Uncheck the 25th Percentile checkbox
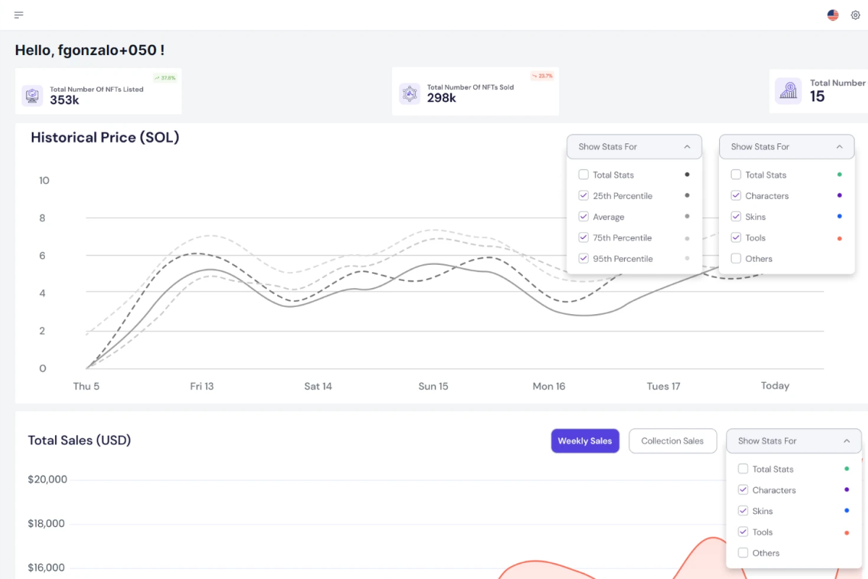 tap(583, 195)
